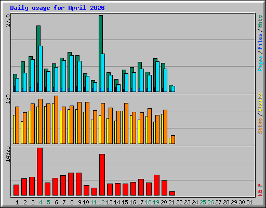Select day label 28 on the axis
The width and height of the screenshot is (266, 208).
coord(226,202)
